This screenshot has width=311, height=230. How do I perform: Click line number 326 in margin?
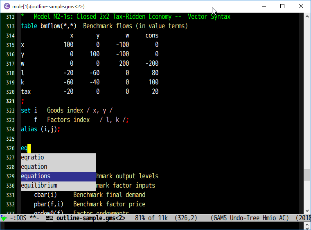pyautogui.click(x=10, y=148)
